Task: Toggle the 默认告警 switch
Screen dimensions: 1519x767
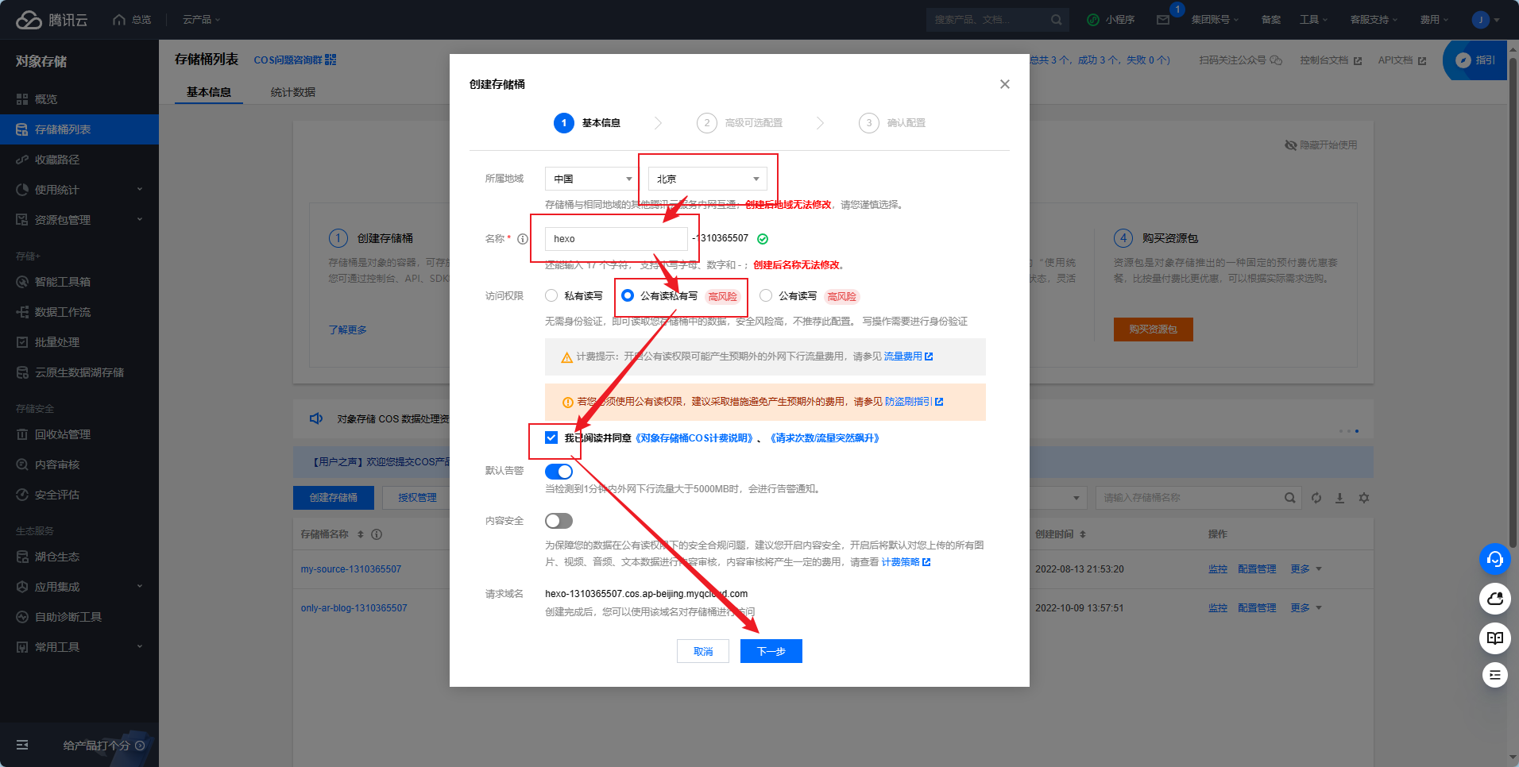Action: (559, 472)
